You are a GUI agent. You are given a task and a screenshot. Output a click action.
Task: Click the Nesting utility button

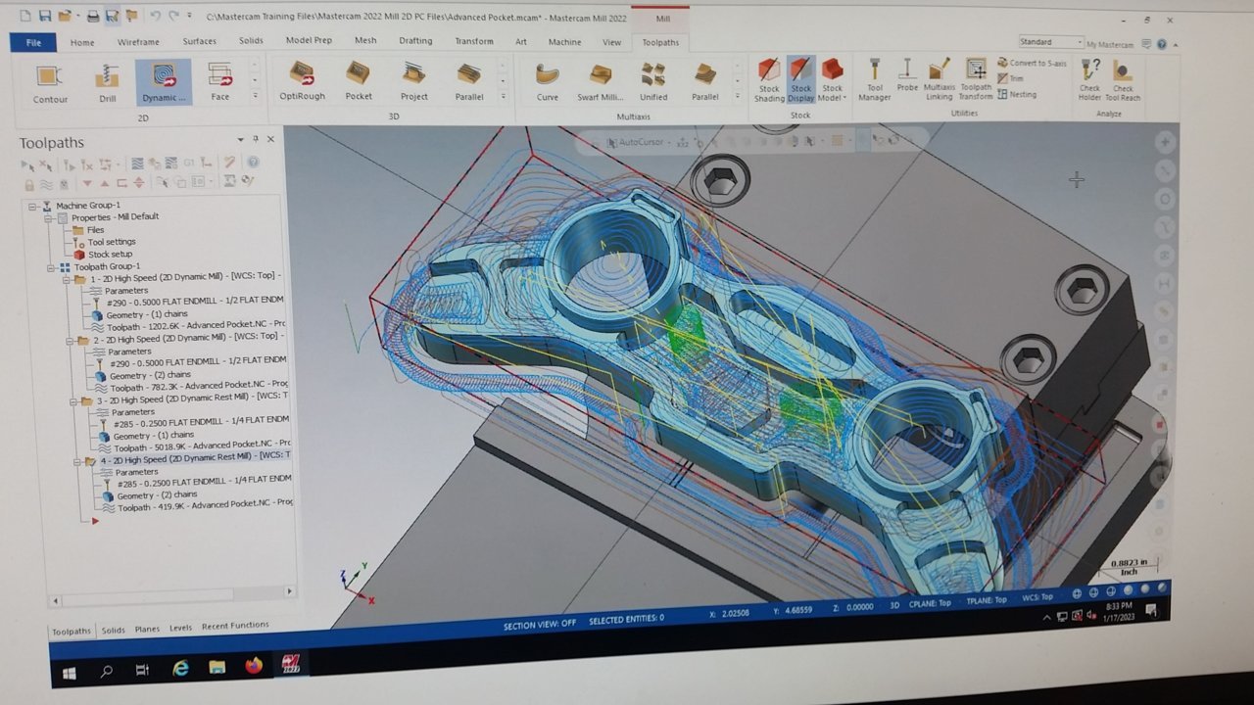1017,94
